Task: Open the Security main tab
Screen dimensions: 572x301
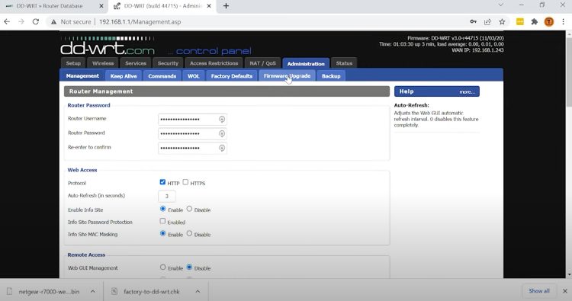Action: tap(168, 63)
